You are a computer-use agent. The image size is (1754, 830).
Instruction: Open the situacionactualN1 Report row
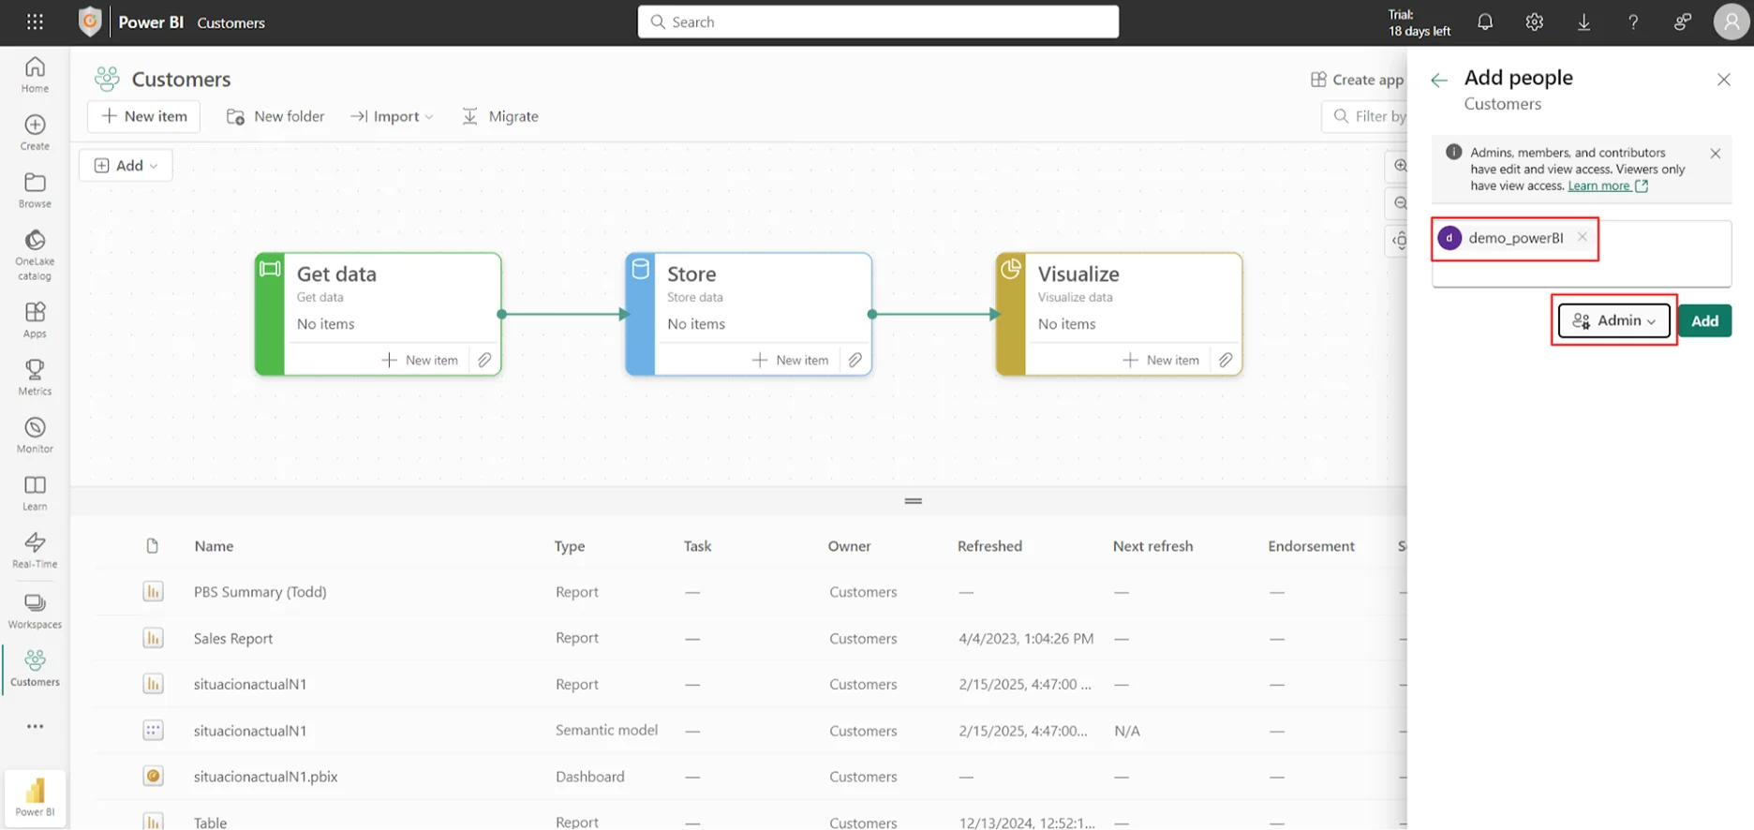click(249, 685)
